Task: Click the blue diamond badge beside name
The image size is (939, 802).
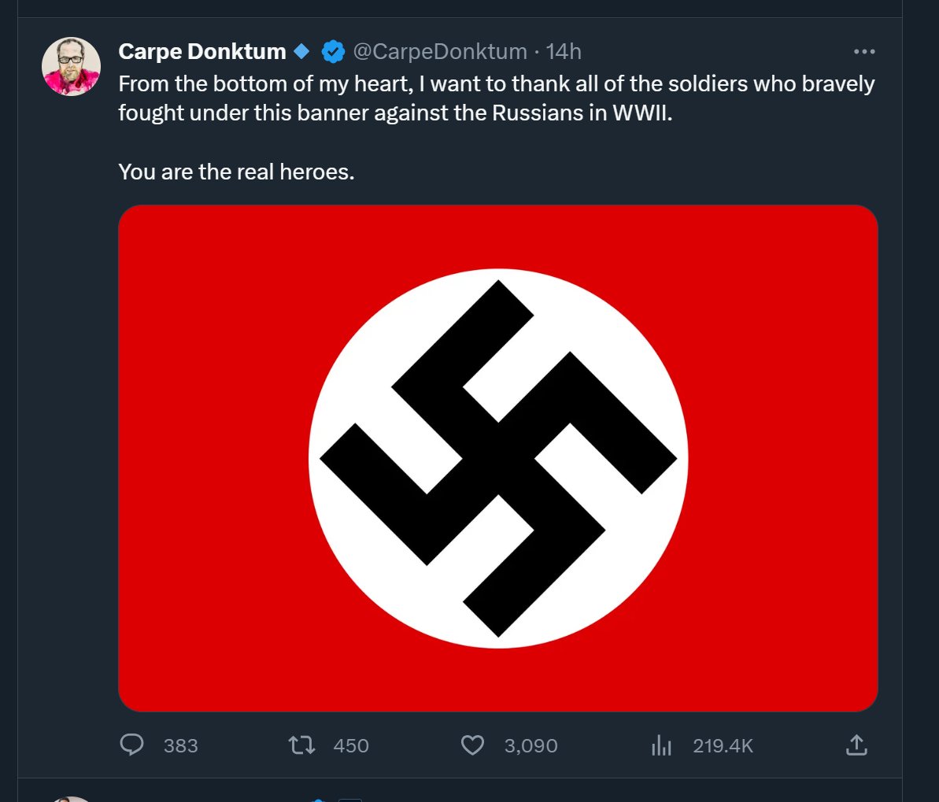Action: coord(301,52)
